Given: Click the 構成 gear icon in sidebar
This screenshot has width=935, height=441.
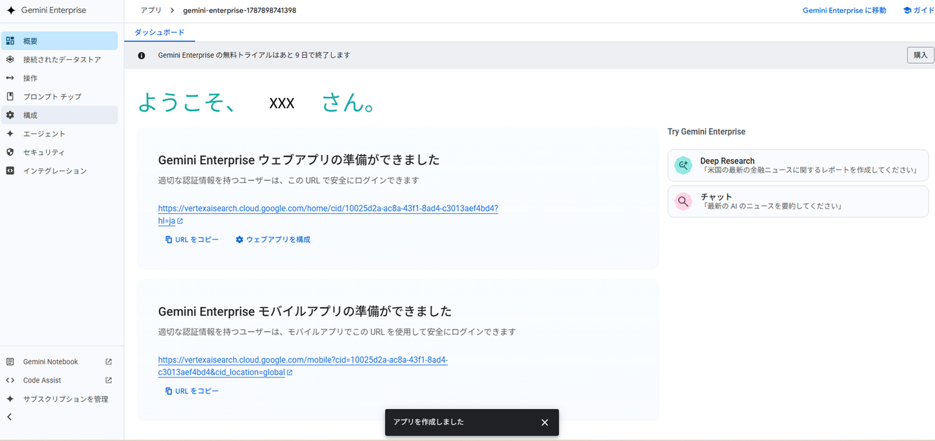Looking at the screenshot, I should [x=10, y=115].
